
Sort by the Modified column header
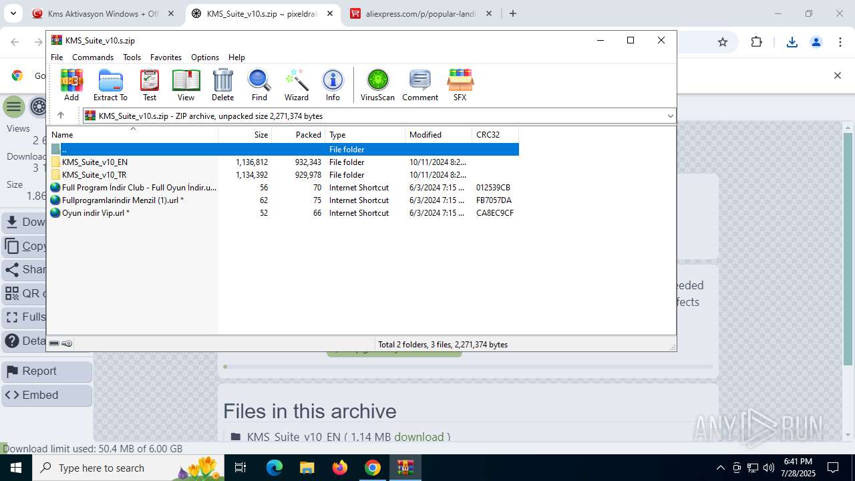pyautogui.click(x=438, y=135)
